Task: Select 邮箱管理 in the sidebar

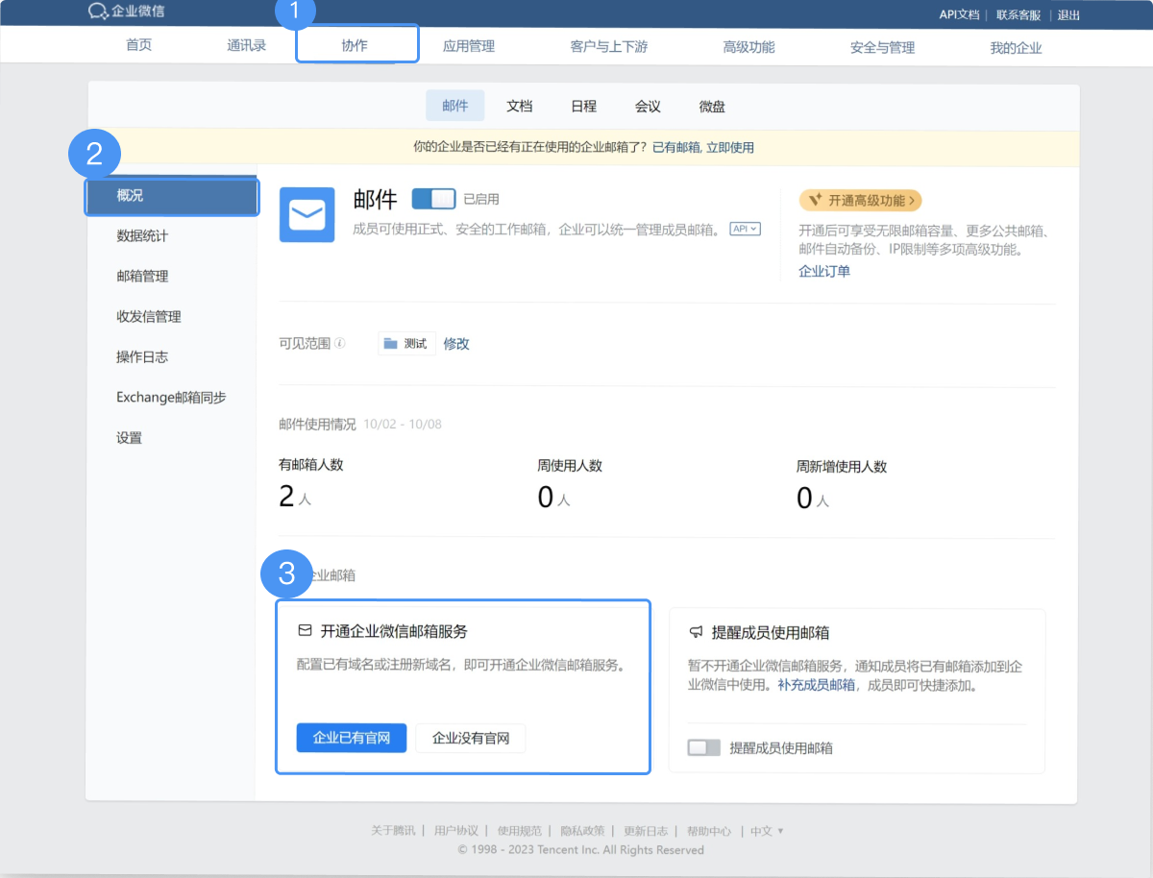Action: (142, 276)
